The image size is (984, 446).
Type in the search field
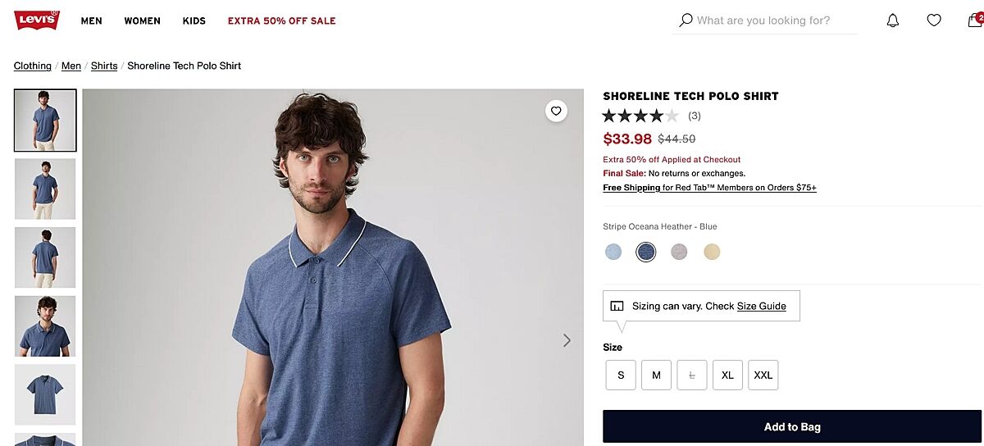(771, 20)
